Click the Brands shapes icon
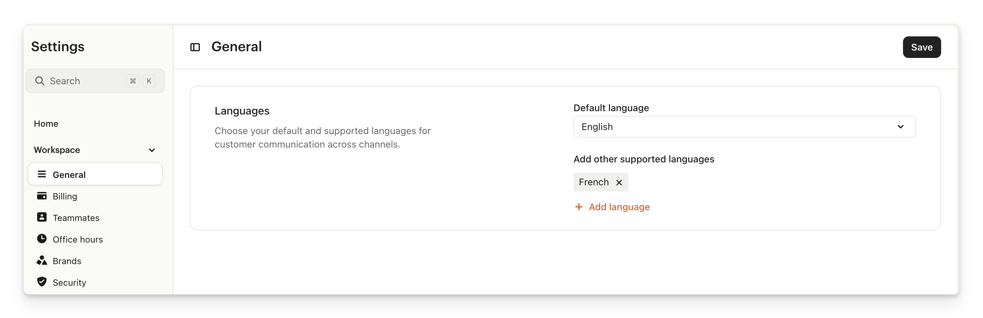 pos(42,260)
